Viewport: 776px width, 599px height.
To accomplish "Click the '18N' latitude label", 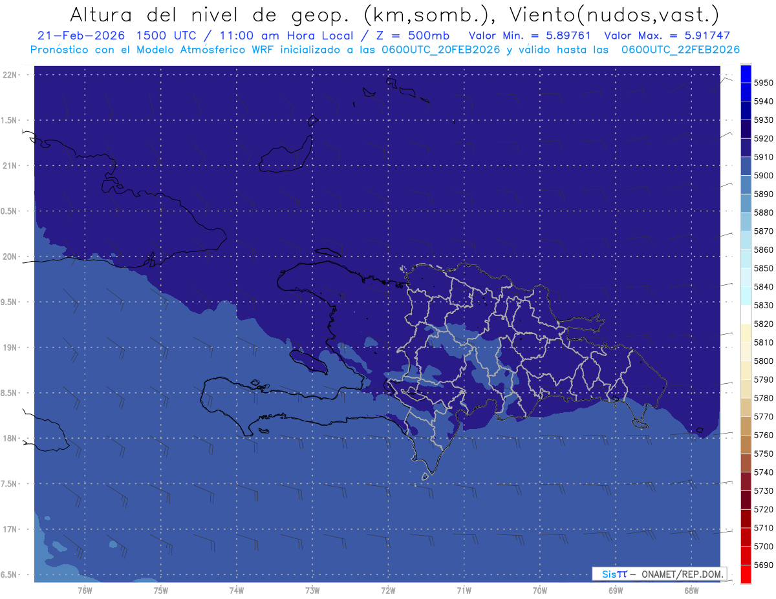I will pyautogui.click(x=11, y=438).
